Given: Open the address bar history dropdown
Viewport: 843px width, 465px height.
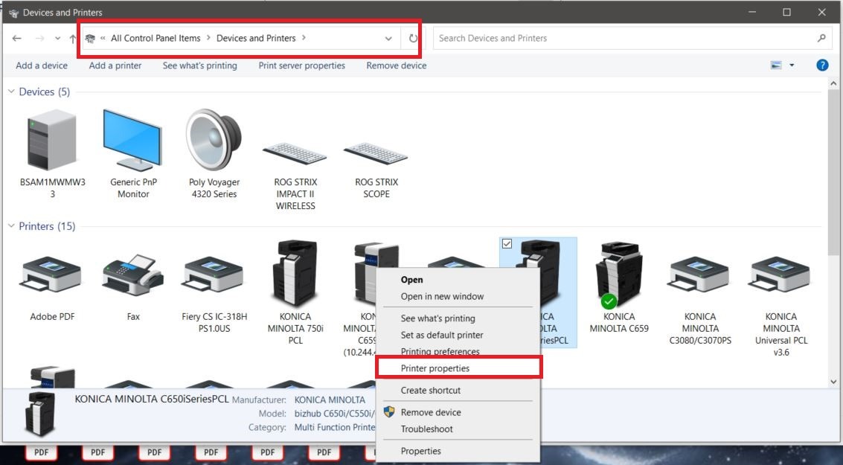Looking at the screenshot, I should coord(388,39).
